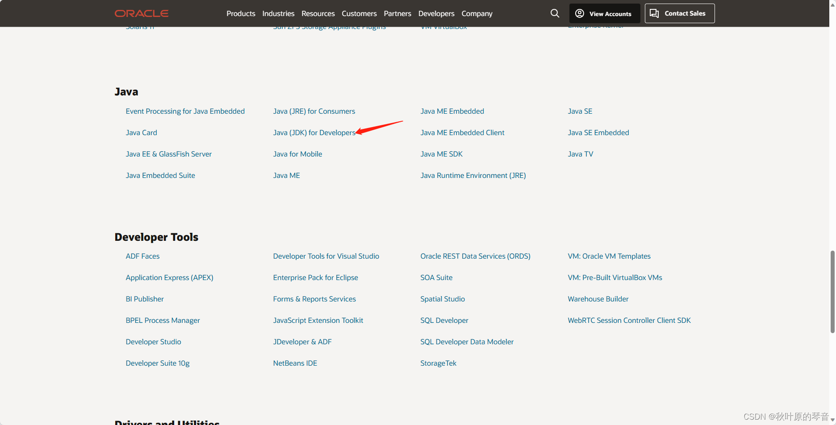Open the search magnifier icon

pos(555,13)
